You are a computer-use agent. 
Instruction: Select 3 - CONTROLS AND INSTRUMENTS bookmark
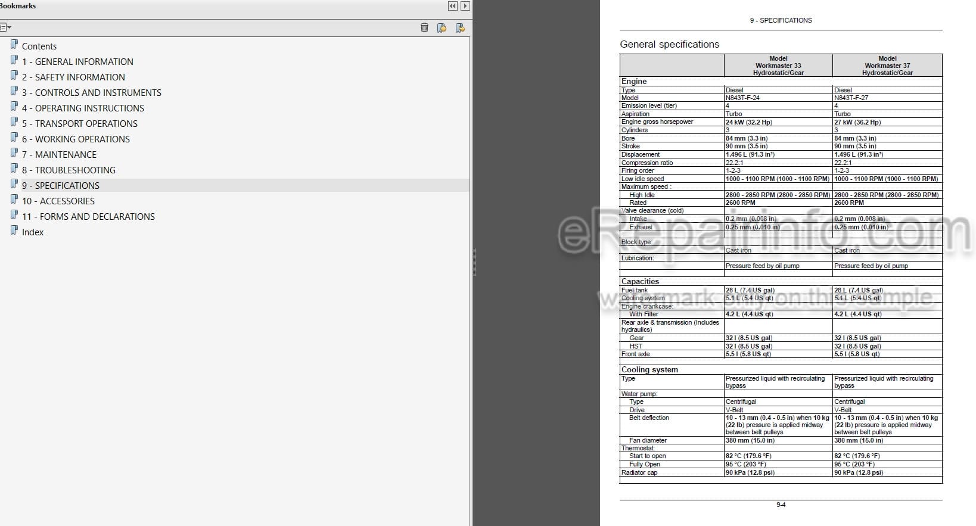[92, 93]
